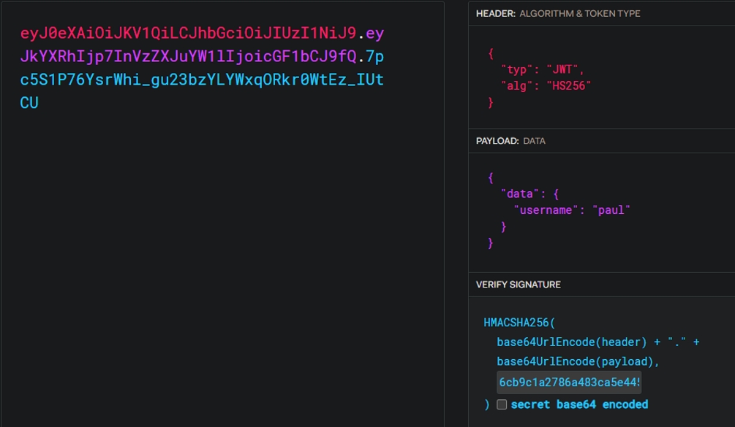Click the final closing brace in the payload editor
Screen dimensions: 735x427
(491, 243)
